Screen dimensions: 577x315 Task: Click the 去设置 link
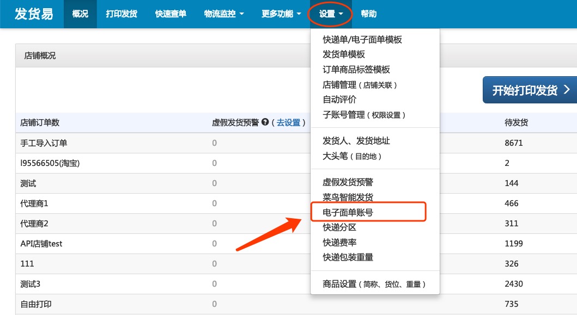288,123
